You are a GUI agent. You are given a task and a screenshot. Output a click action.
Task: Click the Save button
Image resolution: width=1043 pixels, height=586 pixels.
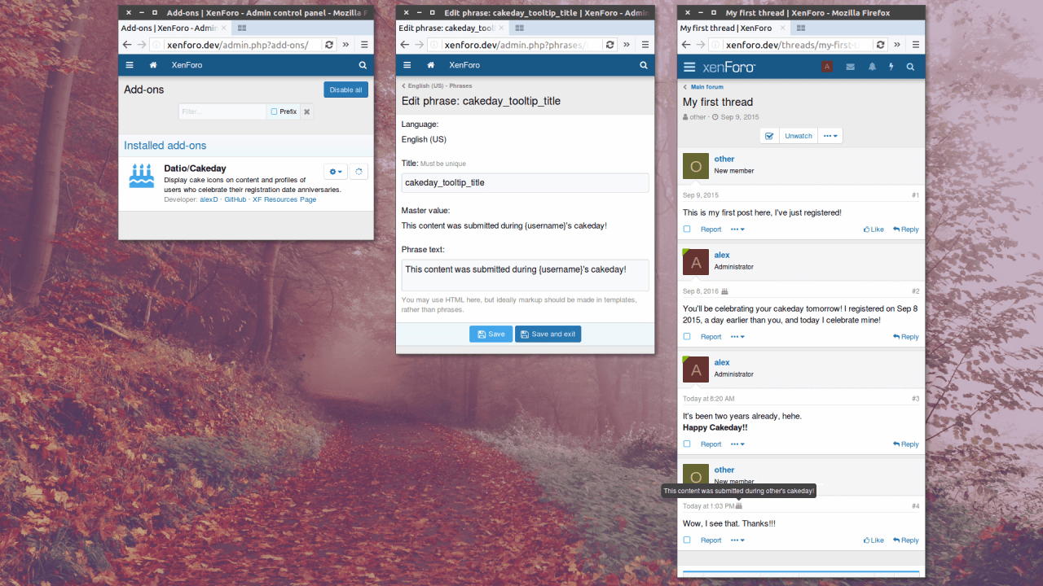click(x=491, y=334)
